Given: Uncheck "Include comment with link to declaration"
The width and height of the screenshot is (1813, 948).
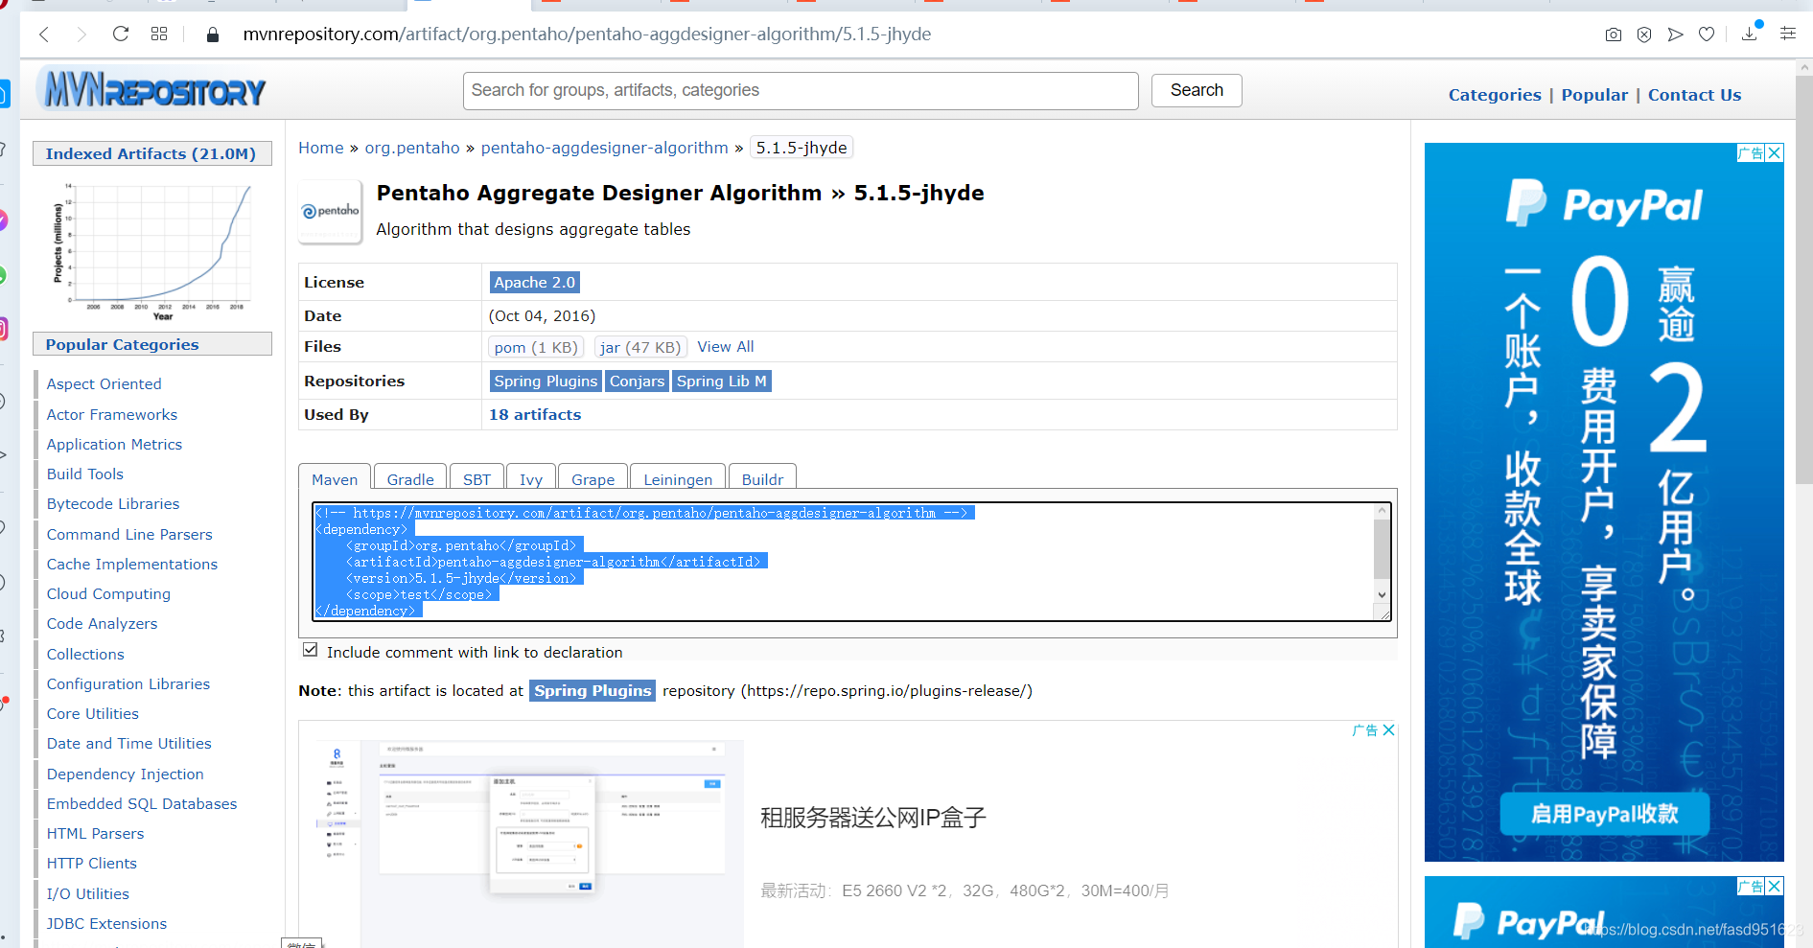Looking at the screenshot, I should click(x=310, y=649).
